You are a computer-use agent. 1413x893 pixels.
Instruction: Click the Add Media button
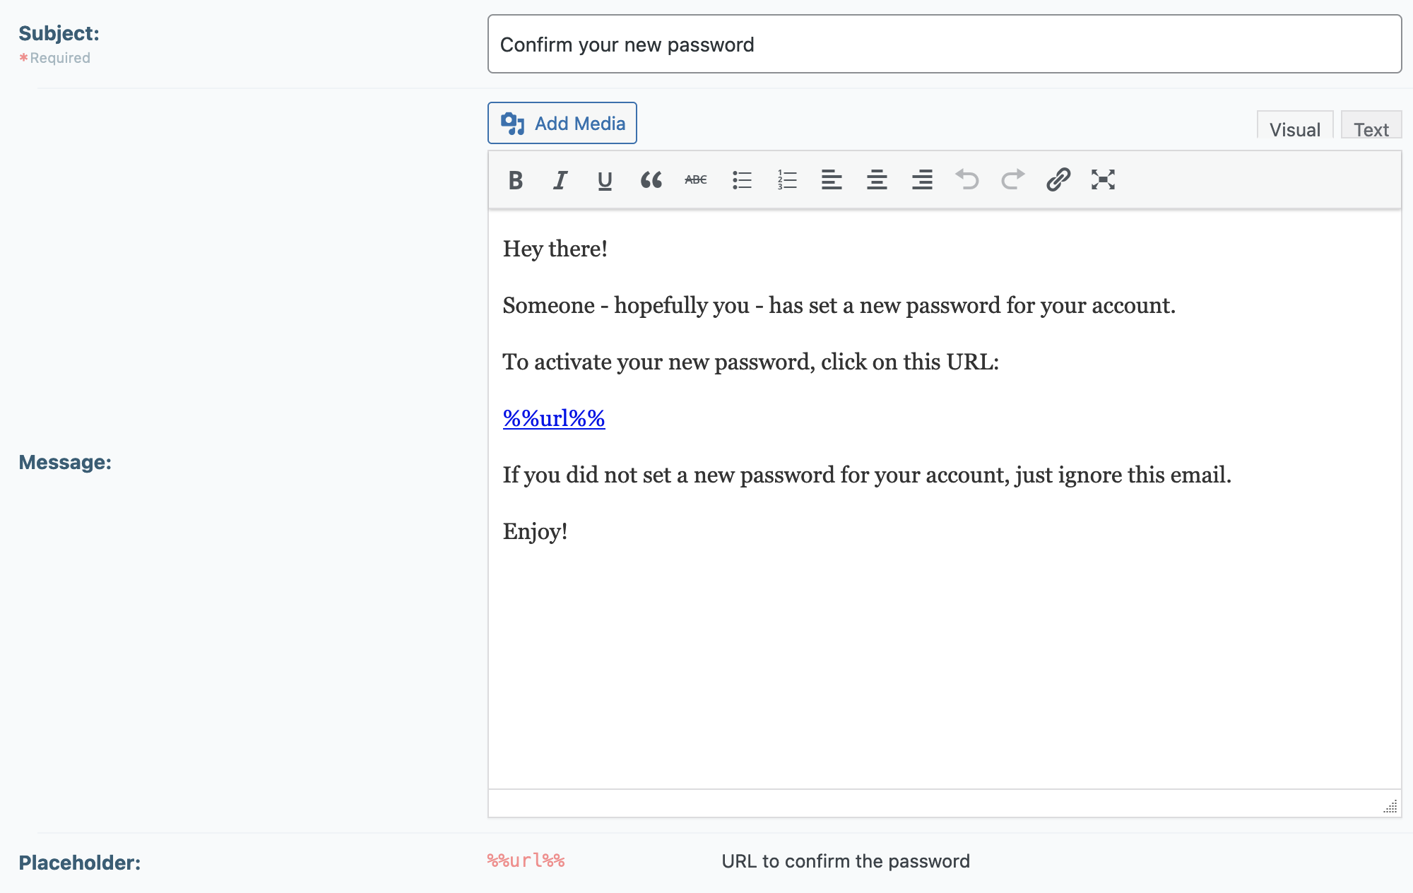(562, 122)
